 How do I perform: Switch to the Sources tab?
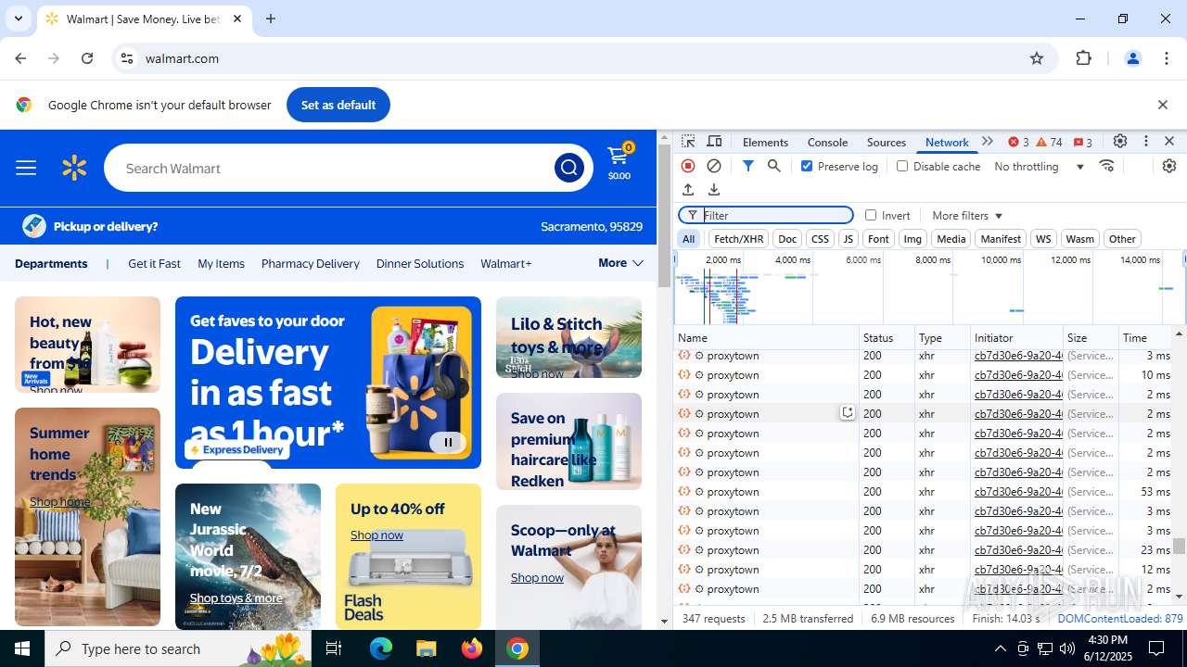tap(886, 142)
